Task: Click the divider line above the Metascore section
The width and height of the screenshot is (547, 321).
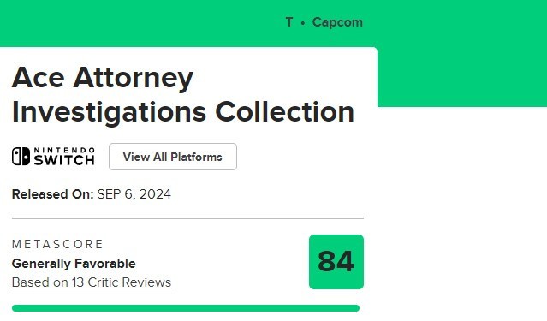Action: coord(187,219)
